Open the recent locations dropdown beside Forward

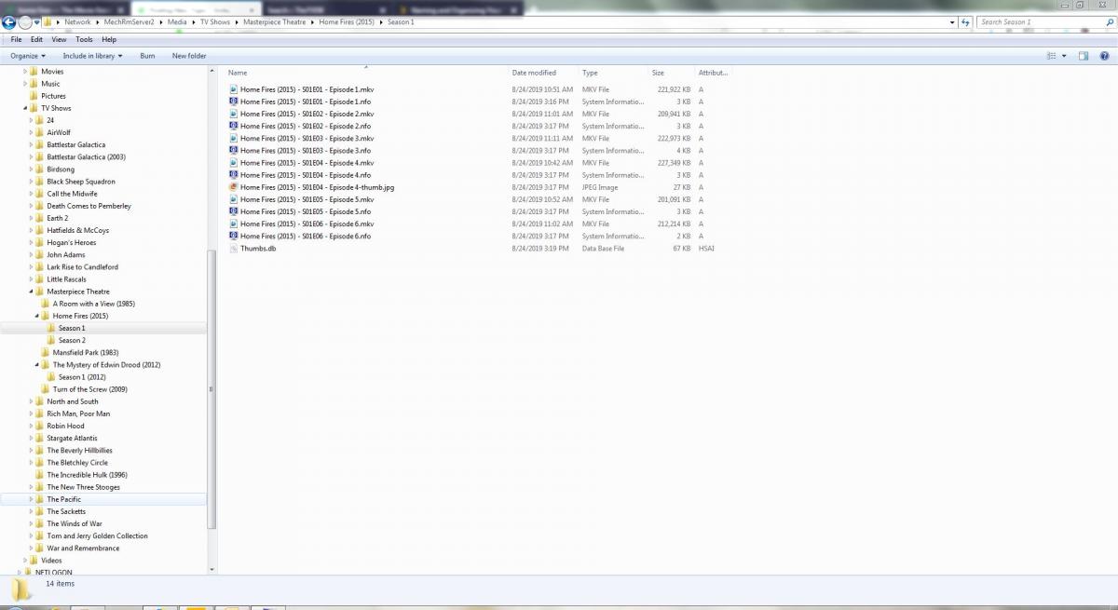coord(37,22)
